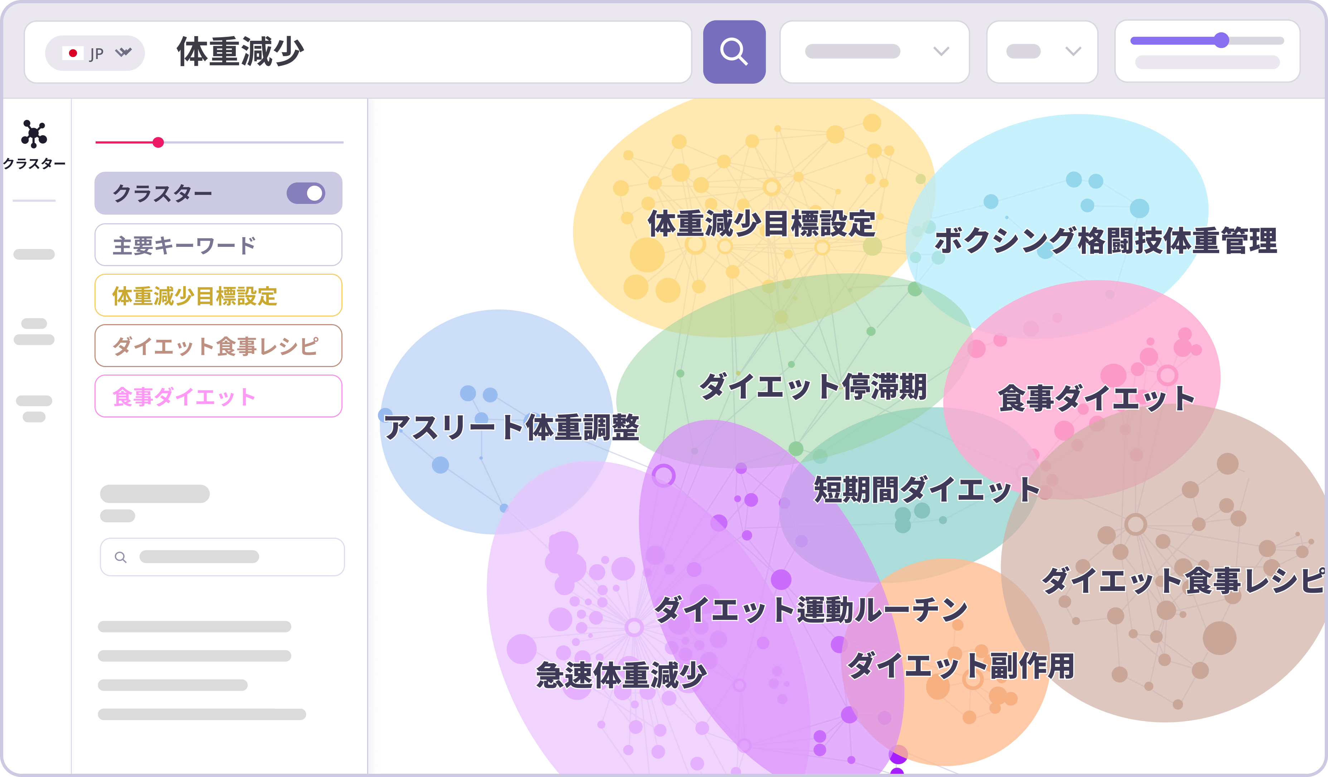The image size is (1328, 777).
Task: Select the 体重減少目標設定 cluster button
Action: 218,295
